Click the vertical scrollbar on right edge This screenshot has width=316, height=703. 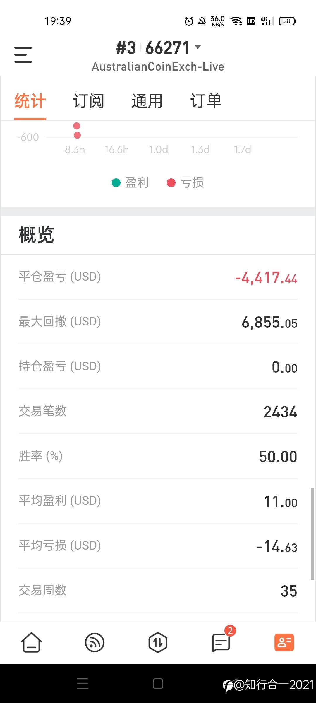pyautogui.click(x=312, y=534)
